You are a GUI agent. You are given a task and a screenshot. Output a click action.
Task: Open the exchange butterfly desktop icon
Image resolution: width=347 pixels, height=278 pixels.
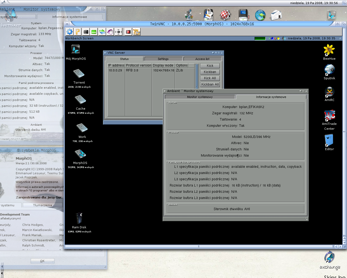point(329,257)
